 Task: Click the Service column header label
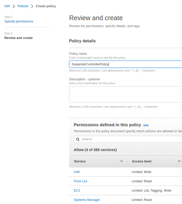(x=80, y=161)
